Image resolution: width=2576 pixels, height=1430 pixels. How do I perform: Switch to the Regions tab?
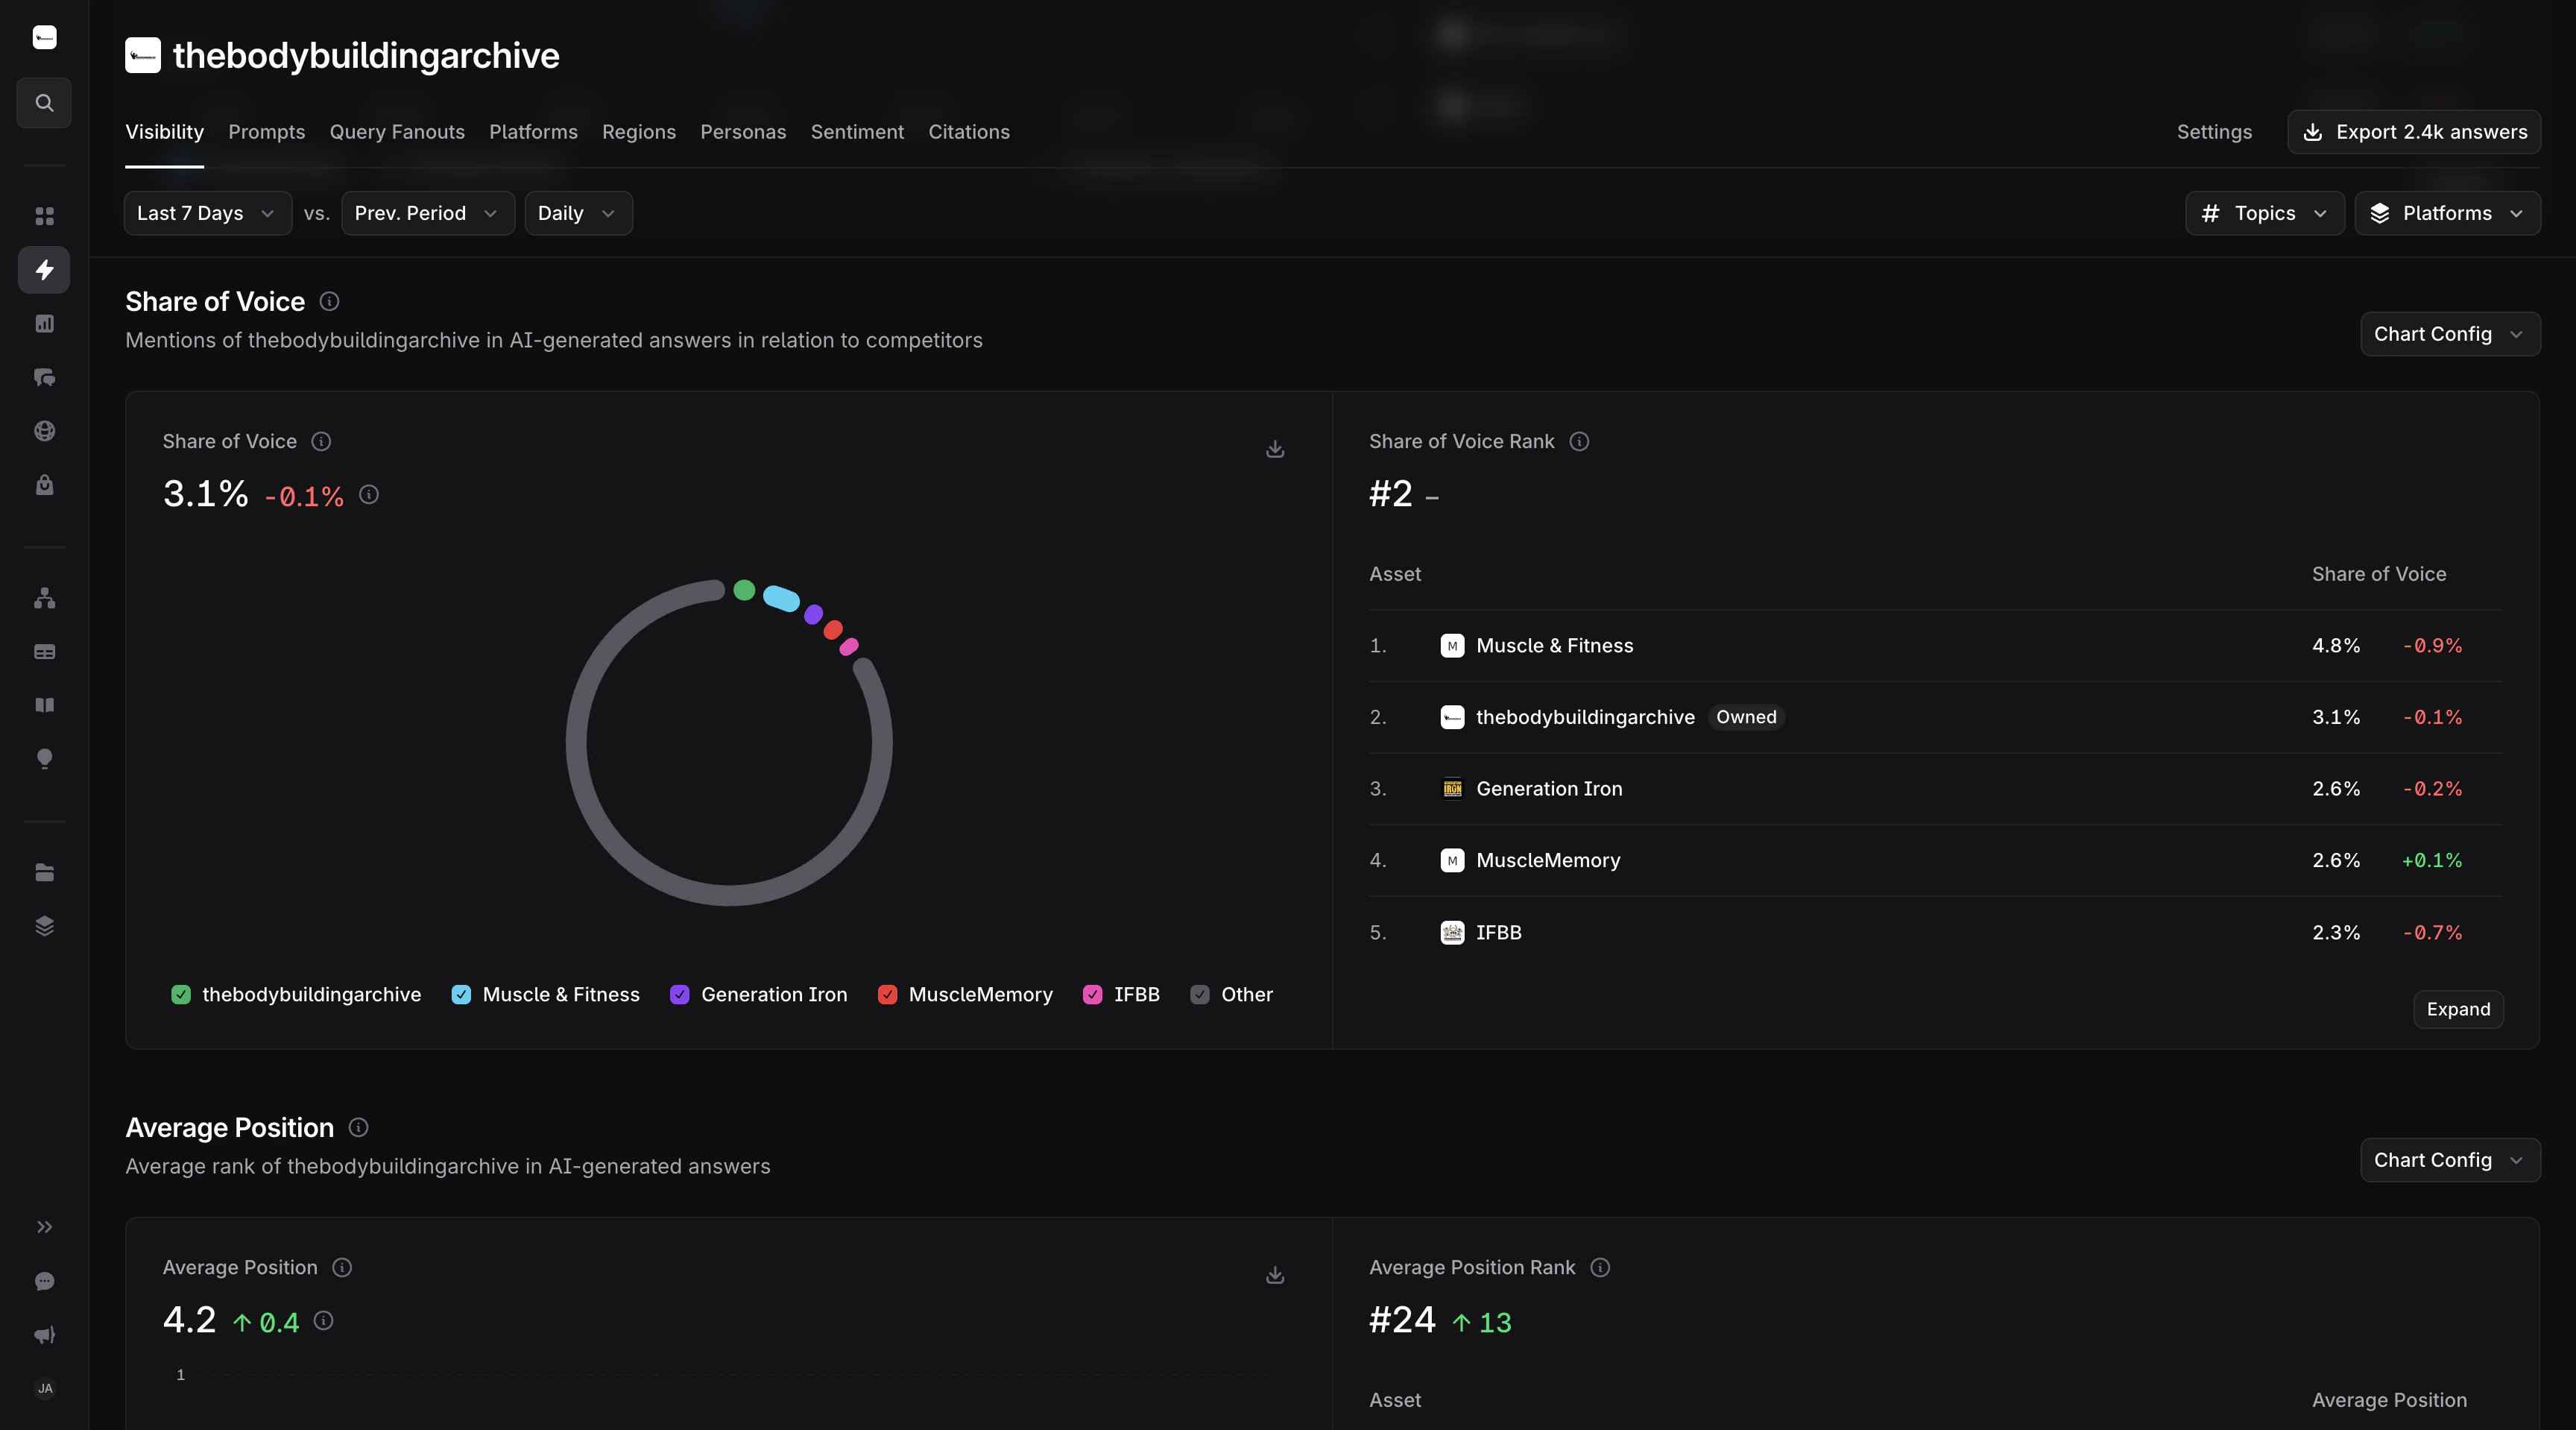click(639, 132)
